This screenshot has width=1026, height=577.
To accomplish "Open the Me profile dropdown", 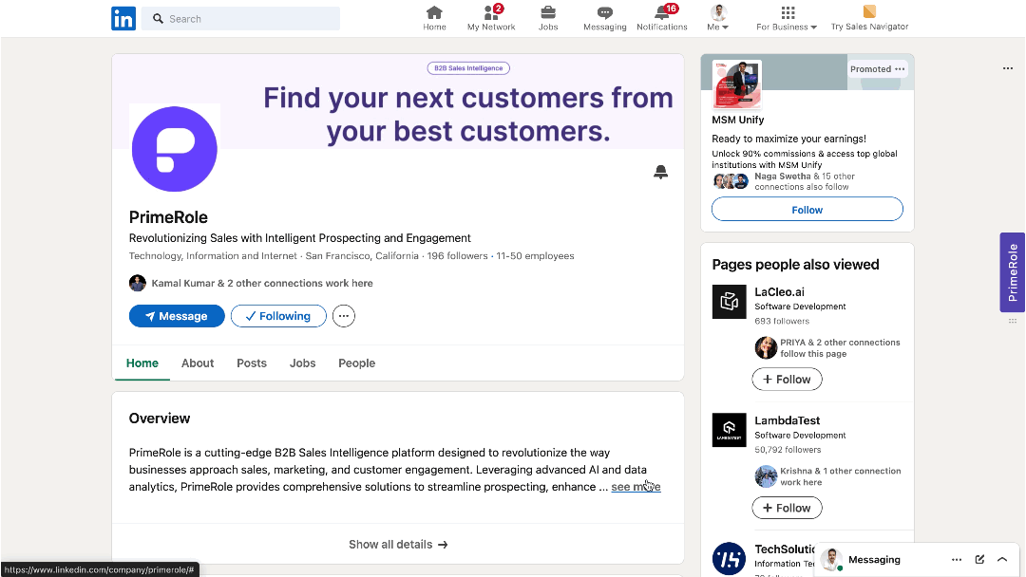I will 718,18.
